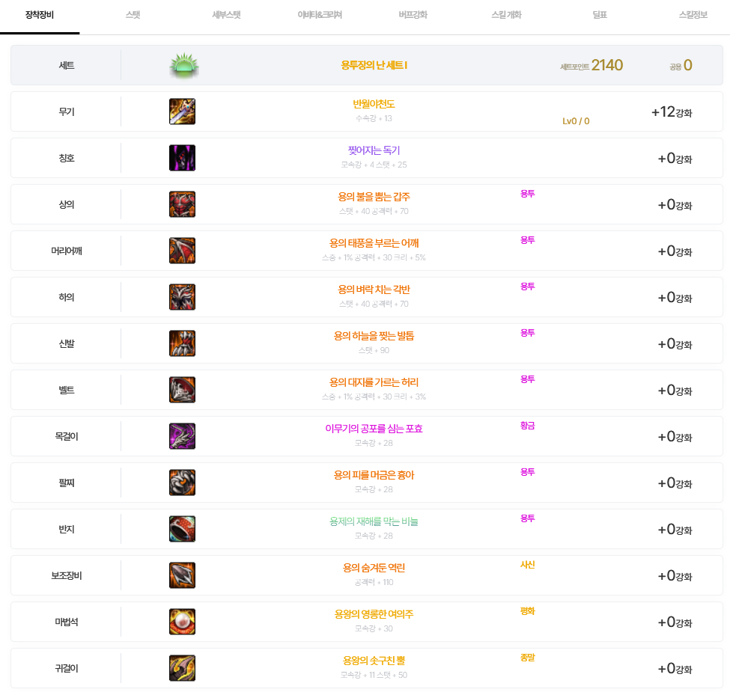Click the 이무기의 공포를 심는 포효 item name
Image resolution: width=730 pixels, height=698 pixels.
click(374, 429)
